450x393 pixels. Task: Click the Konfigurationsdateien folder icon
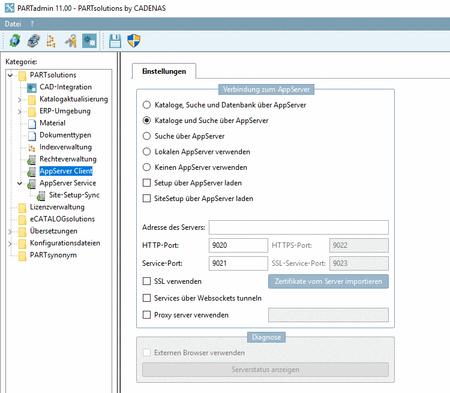[22, 244]
